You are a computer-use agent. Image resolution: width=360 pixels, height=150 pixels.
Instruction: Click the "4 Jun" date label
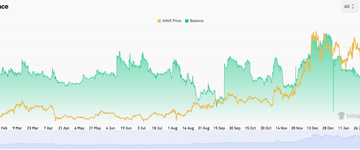coord(110,128)
